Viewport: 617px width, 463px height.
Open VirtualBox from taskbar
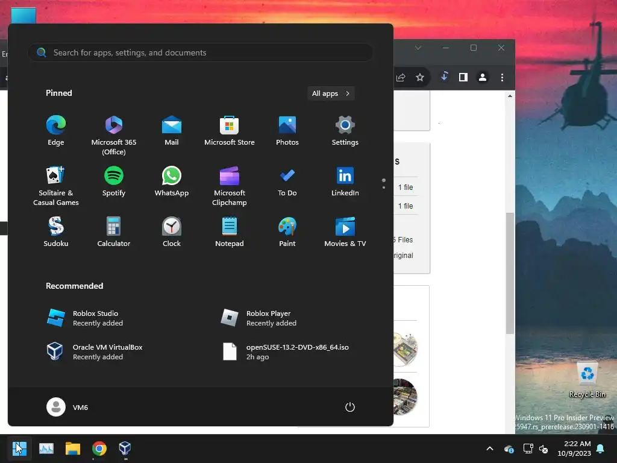pyautogui.click(x=125, y=448)
